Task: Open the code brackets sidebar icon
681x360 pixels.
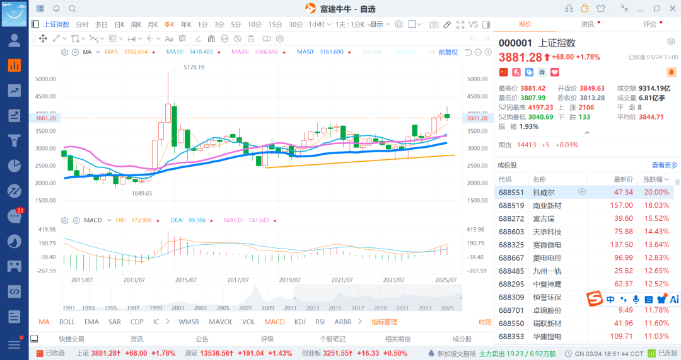Action: point(15,291)
